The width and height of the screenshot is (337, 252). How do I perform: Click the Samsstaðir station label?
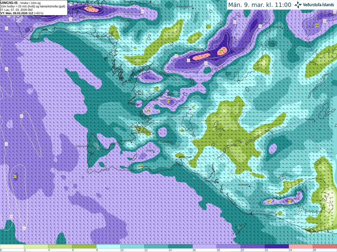coord(243,185)
